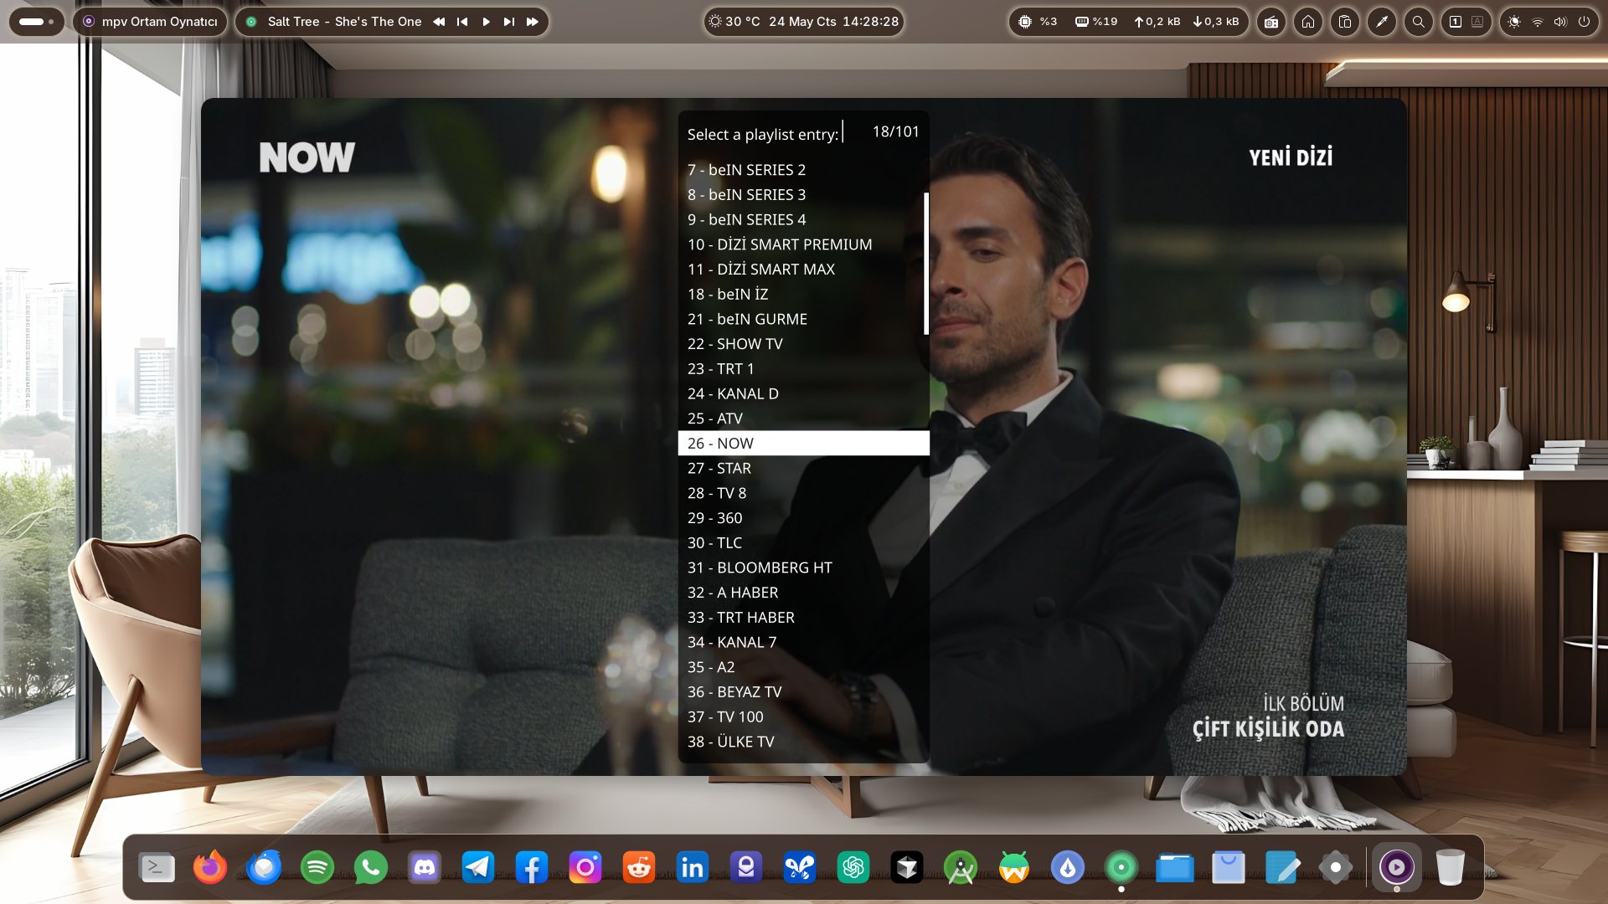This screenshot has width=1608, height=904.
Task: Select 24 - KANAL D entry
Action: pos(803,393)
